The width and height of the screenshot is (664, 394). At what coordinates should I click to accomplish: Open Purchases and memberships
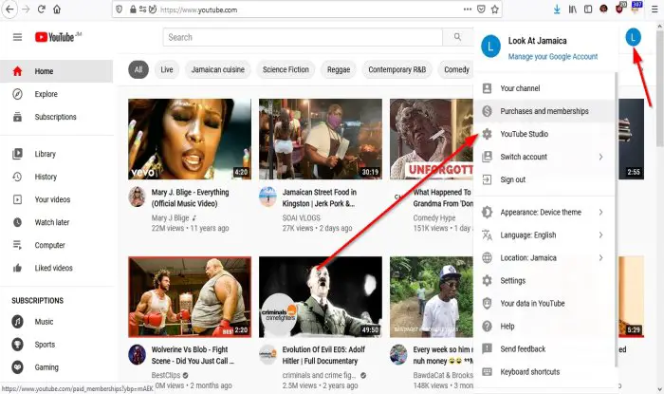tap(544, 111)
